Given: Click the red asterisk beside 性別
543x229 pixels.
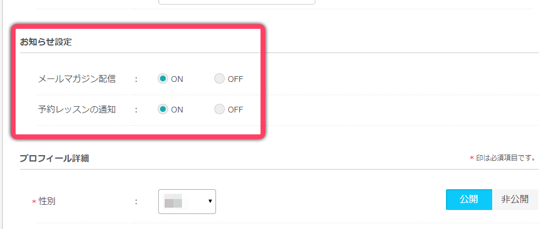Looking at the screenshot, I should [34, 202].
